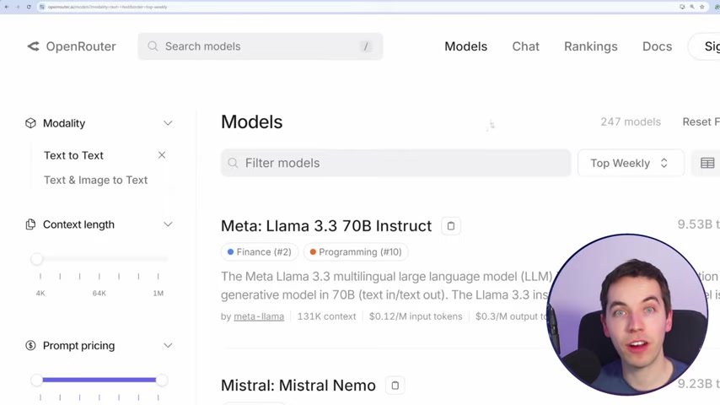Click the left Prompt pricing slider handle

(x=37, y=380)
